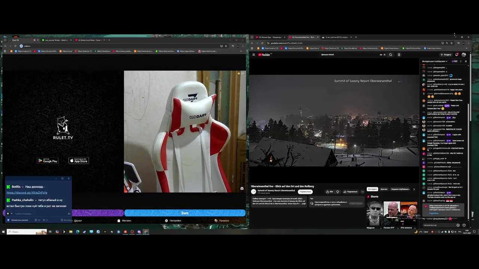This screenshot has height=269, width=479.
Task: Expand the 'Интересные сообщения' chat dropdown
Action: [x=435, y=61]
